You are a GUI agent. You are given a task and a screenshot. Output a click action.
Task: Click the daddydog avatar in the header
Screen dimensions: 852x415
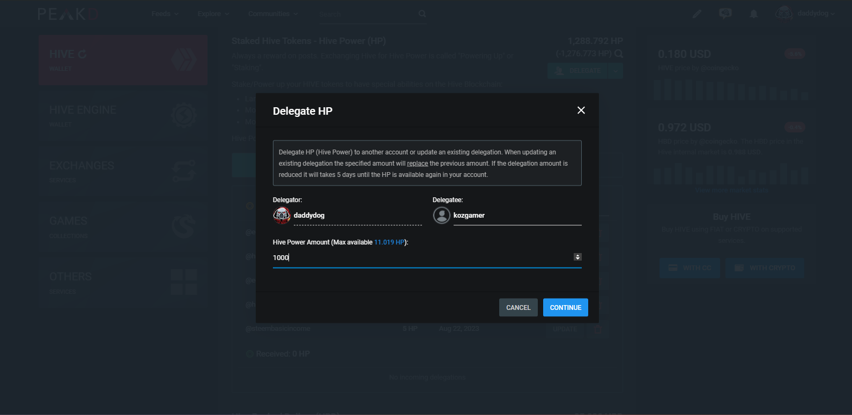pos(784,13)
